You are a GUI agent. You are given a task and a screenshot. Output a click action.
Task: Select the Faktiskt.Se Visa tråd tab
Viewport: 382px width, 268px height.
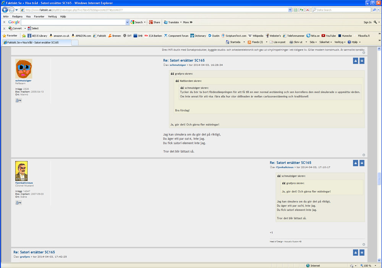(37, 42)
